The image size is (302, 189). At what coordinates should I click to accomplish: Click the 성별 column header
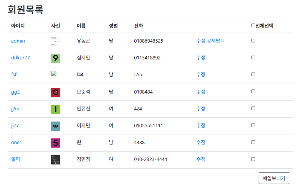(x=113, y=26)
